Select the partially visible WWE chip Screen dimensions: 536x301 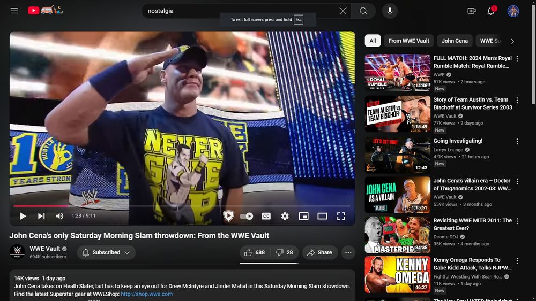pos(490,41)
